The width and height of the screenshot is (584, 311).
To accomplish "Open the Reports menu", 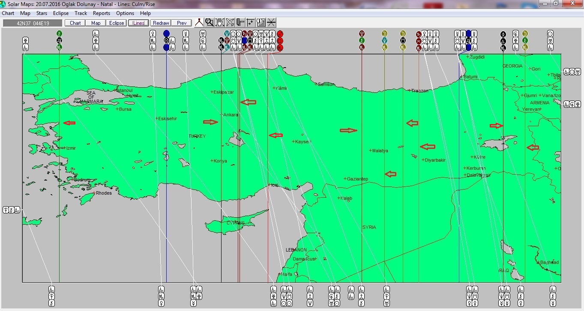I will [102, 13].
